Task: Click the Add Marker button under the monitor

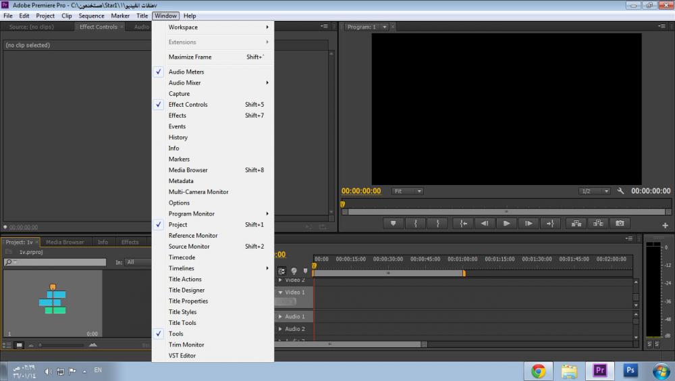Action: 394,224
